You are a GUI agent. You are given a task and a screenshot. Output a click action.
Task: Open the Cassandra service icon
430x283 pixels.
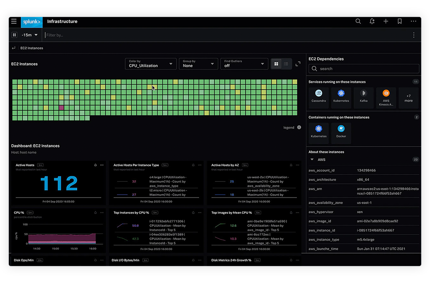coord(319,98)
